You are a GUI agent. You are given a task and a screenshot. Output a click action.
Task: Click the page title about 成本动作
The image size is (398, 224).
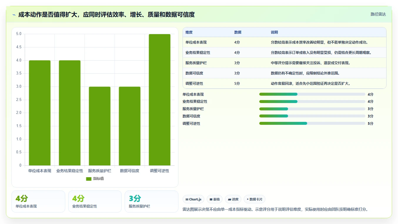point(106,15)
